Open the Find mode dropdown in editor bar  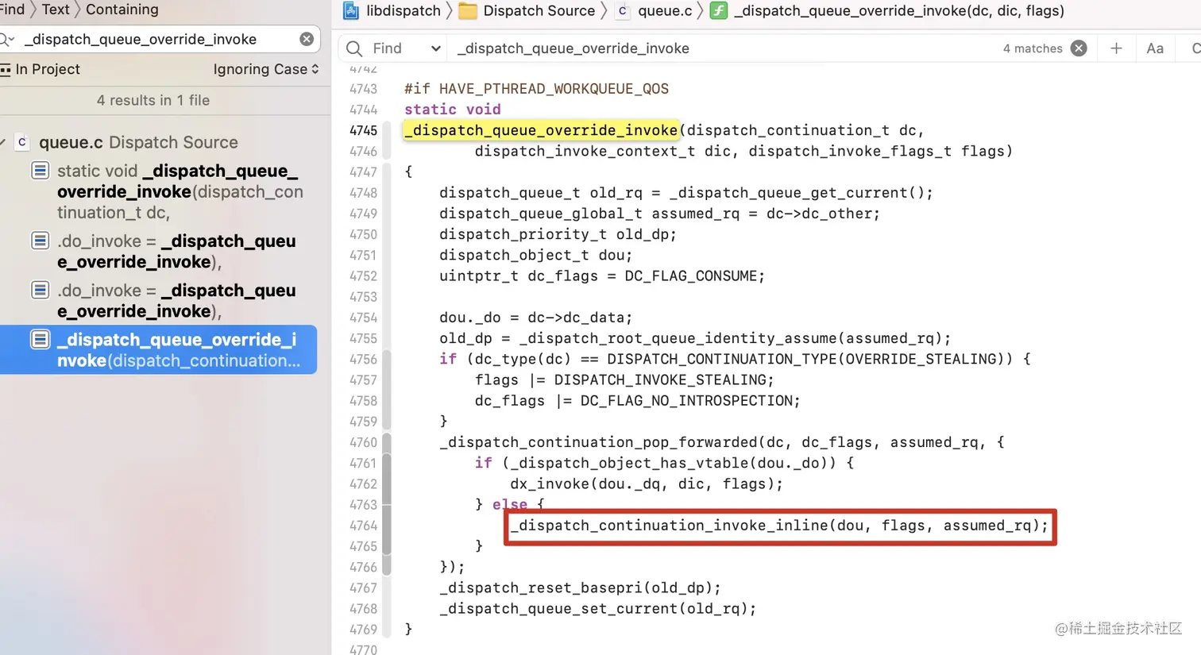(x=434, y=48)
